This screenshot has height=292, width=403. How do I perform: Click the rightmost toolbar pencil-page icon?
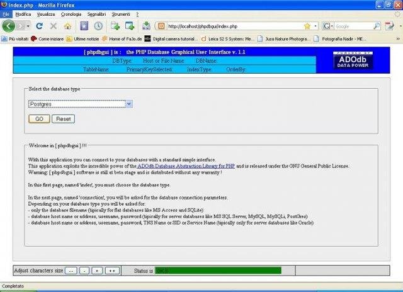pyautogui.click(x=389, y=26)
